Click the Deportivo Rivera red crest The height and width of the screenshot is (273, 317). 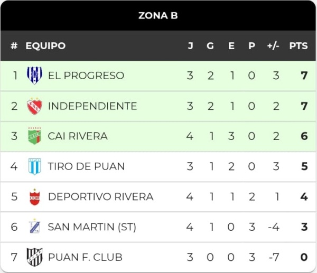[34, 196]
